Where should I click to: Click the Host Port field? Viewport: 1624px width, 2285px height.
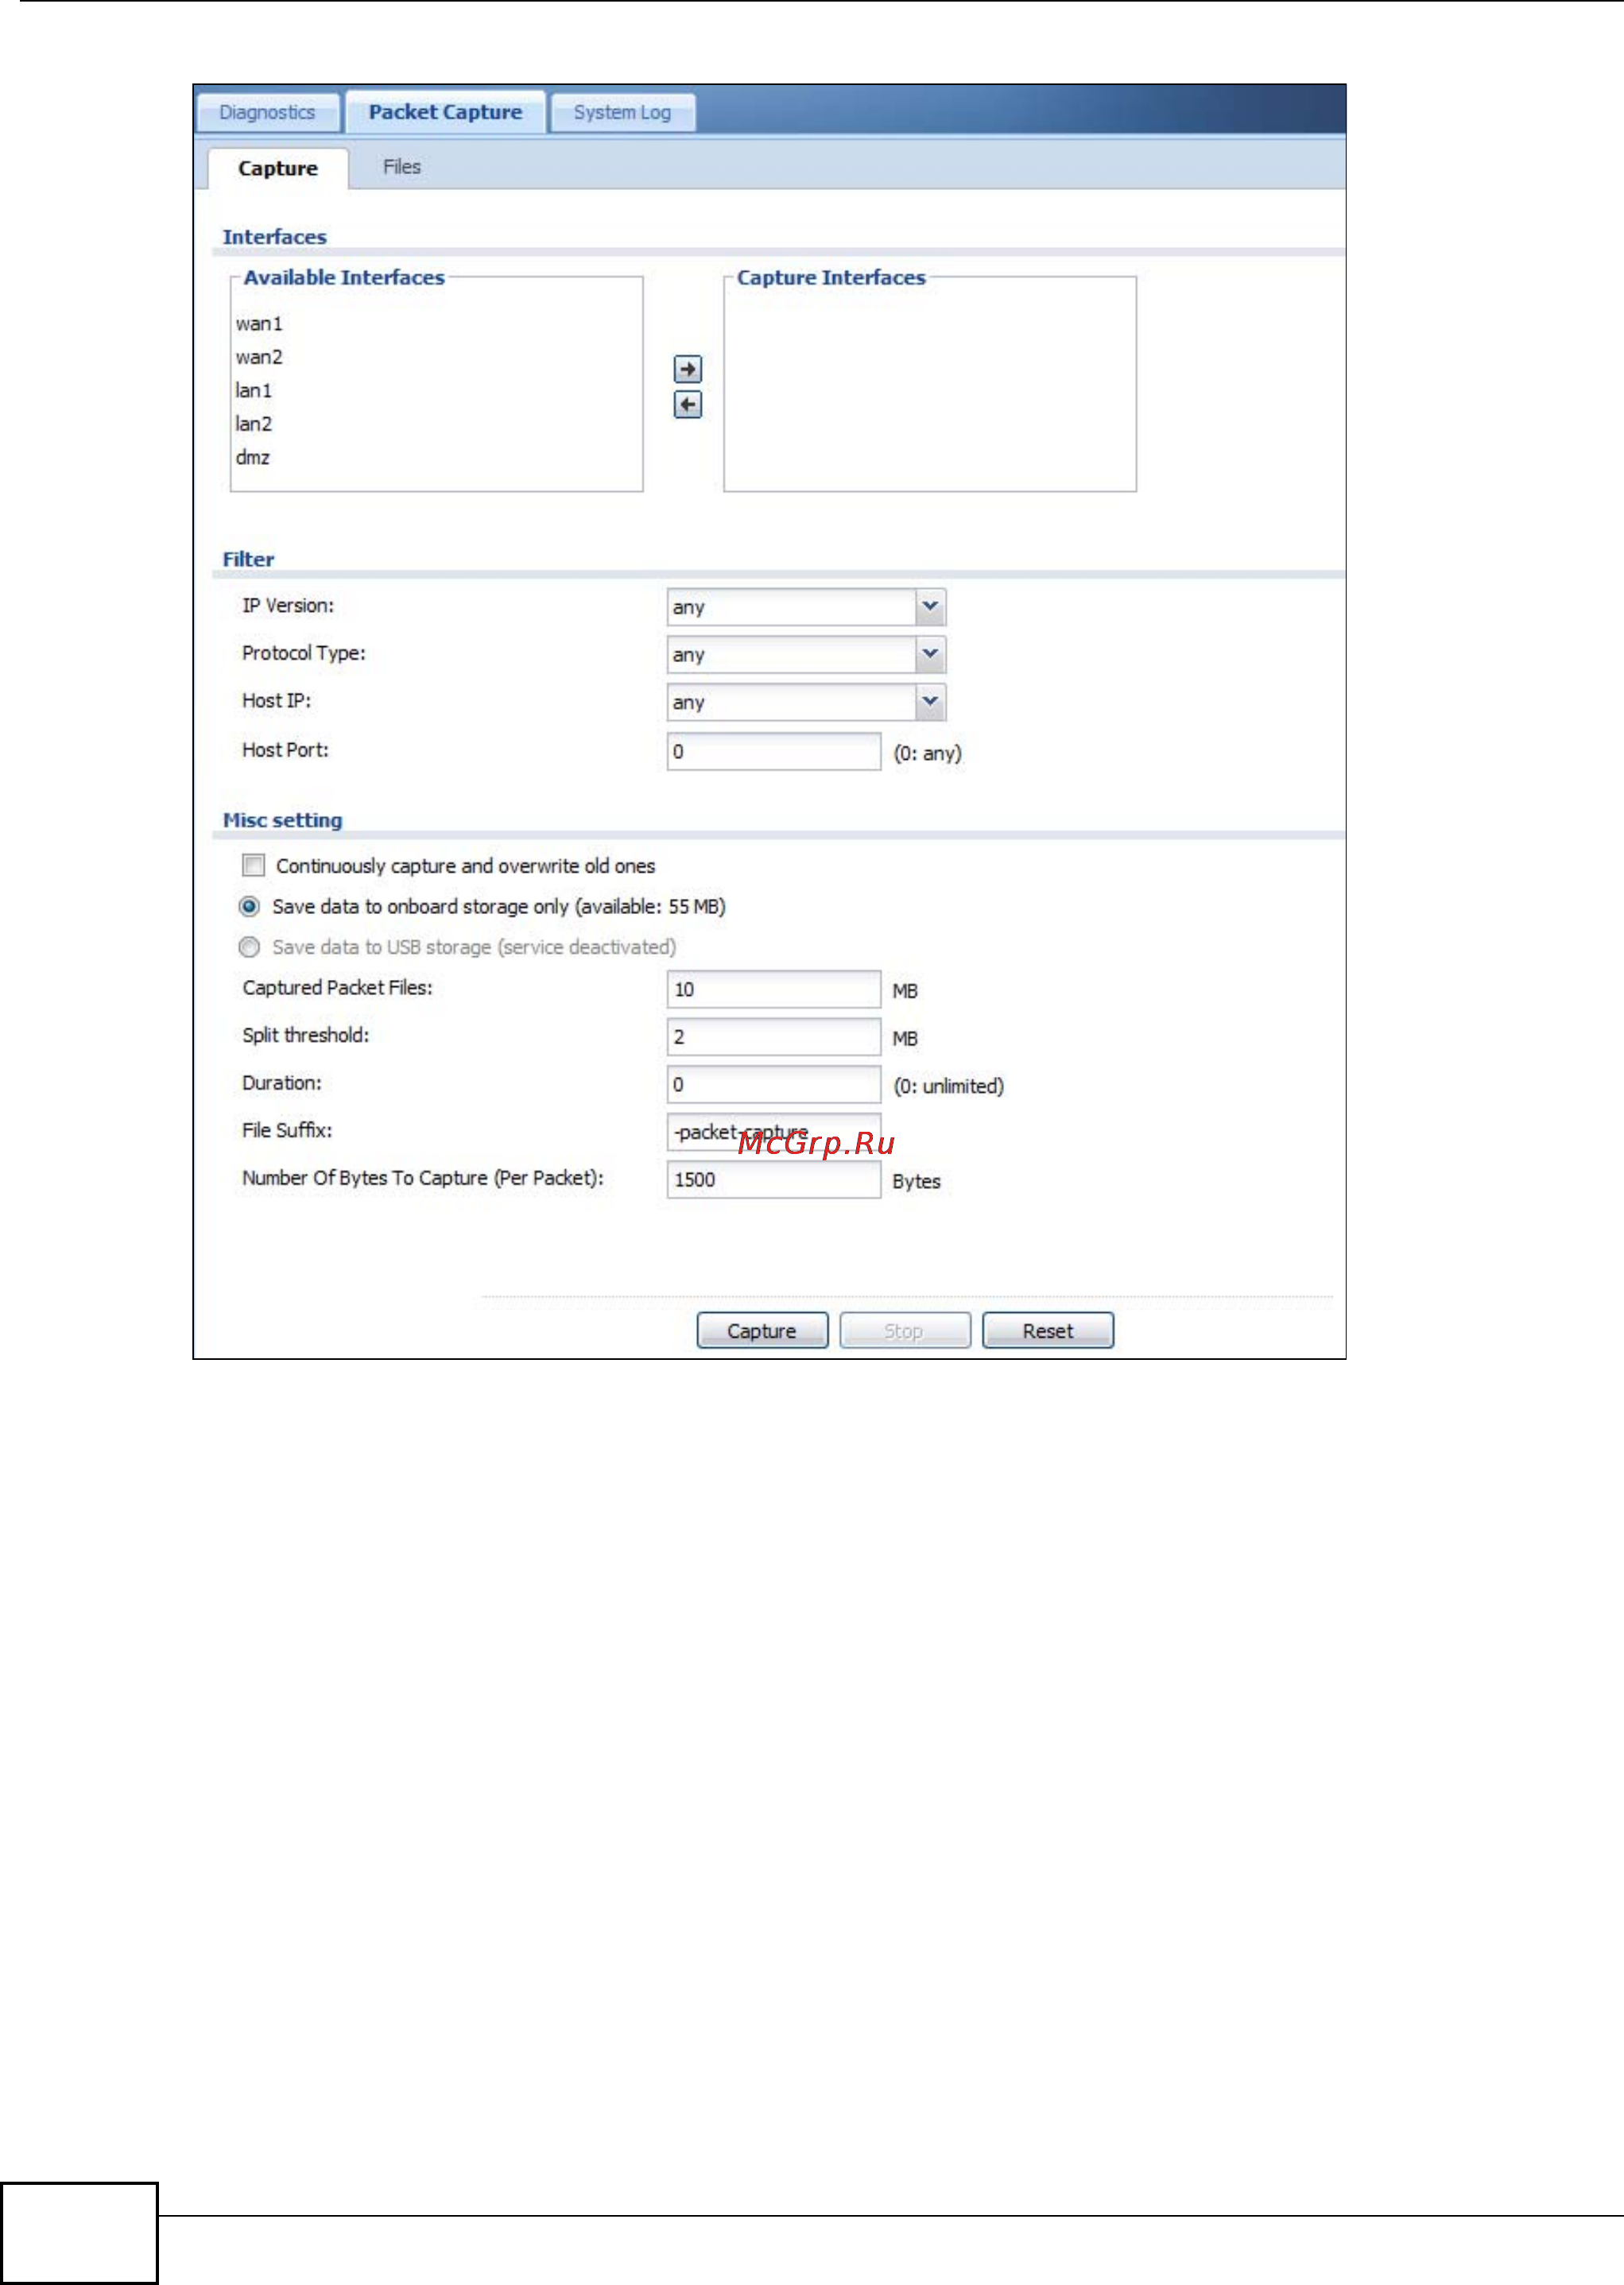(x=774, y=752)
